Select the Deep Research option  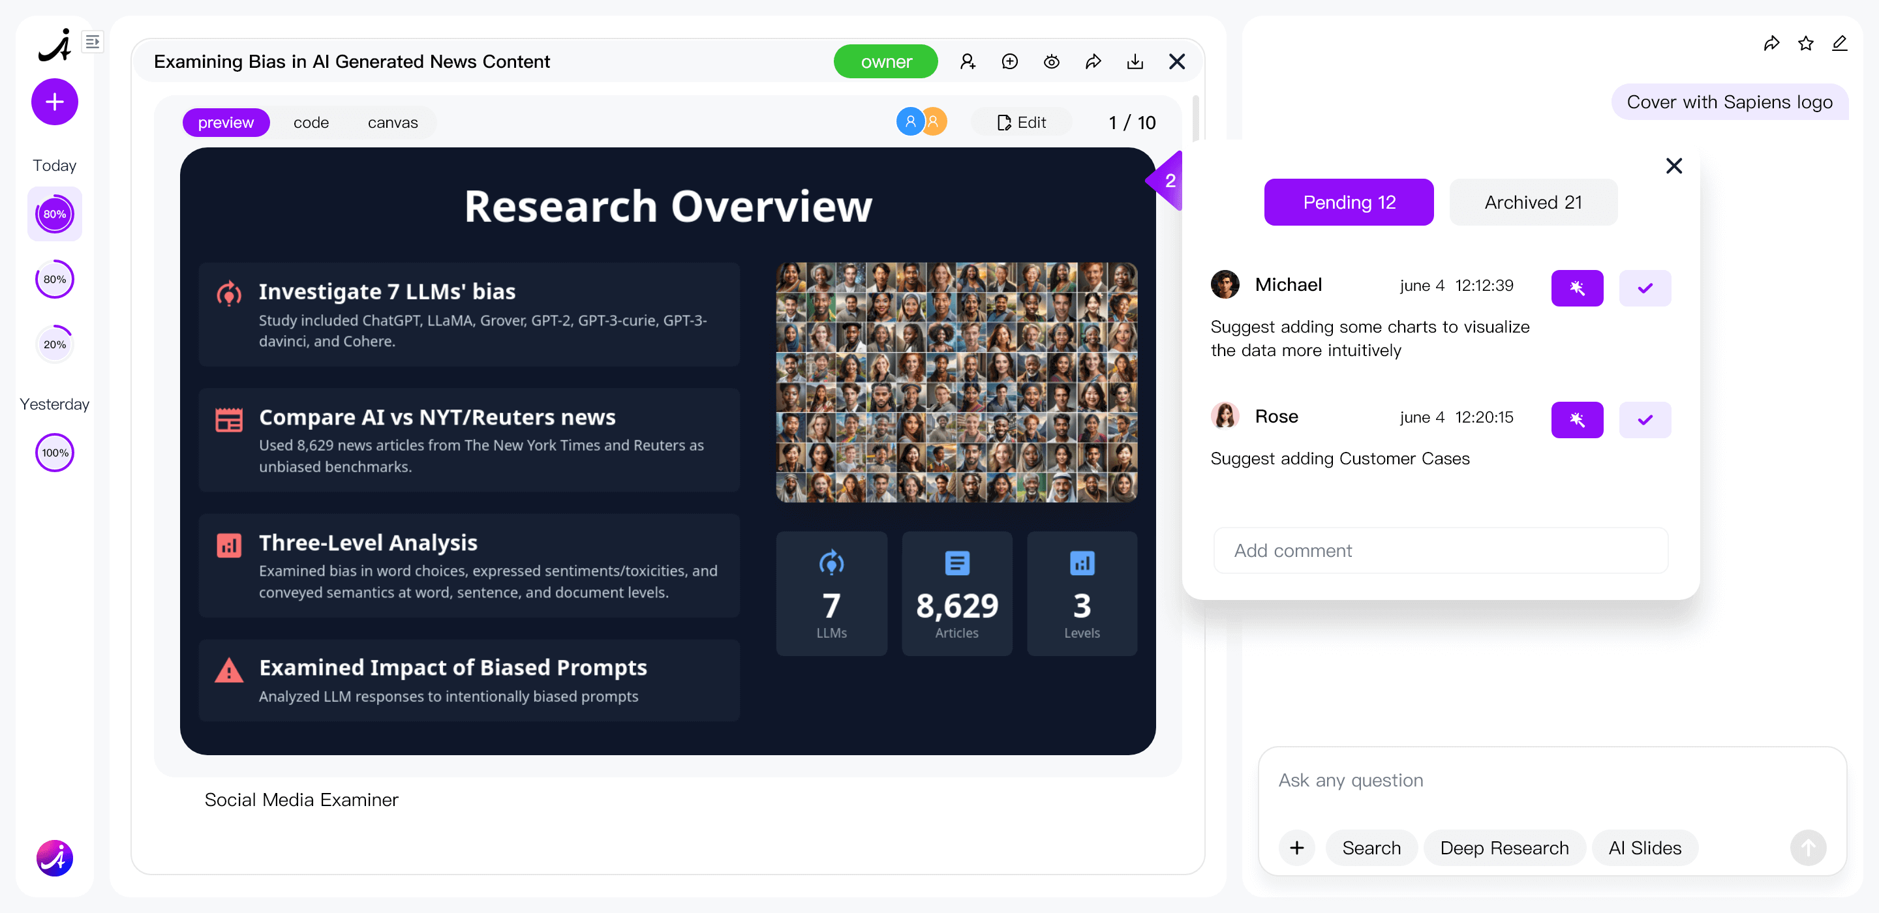(x=1503, y=847)
